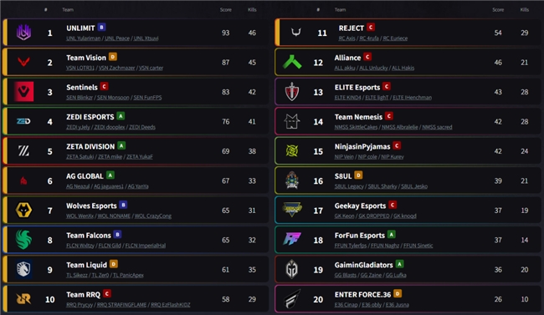Screen dimensions: 544x315
Task: Sort by left Score column header
Action: tap(225, 10)
